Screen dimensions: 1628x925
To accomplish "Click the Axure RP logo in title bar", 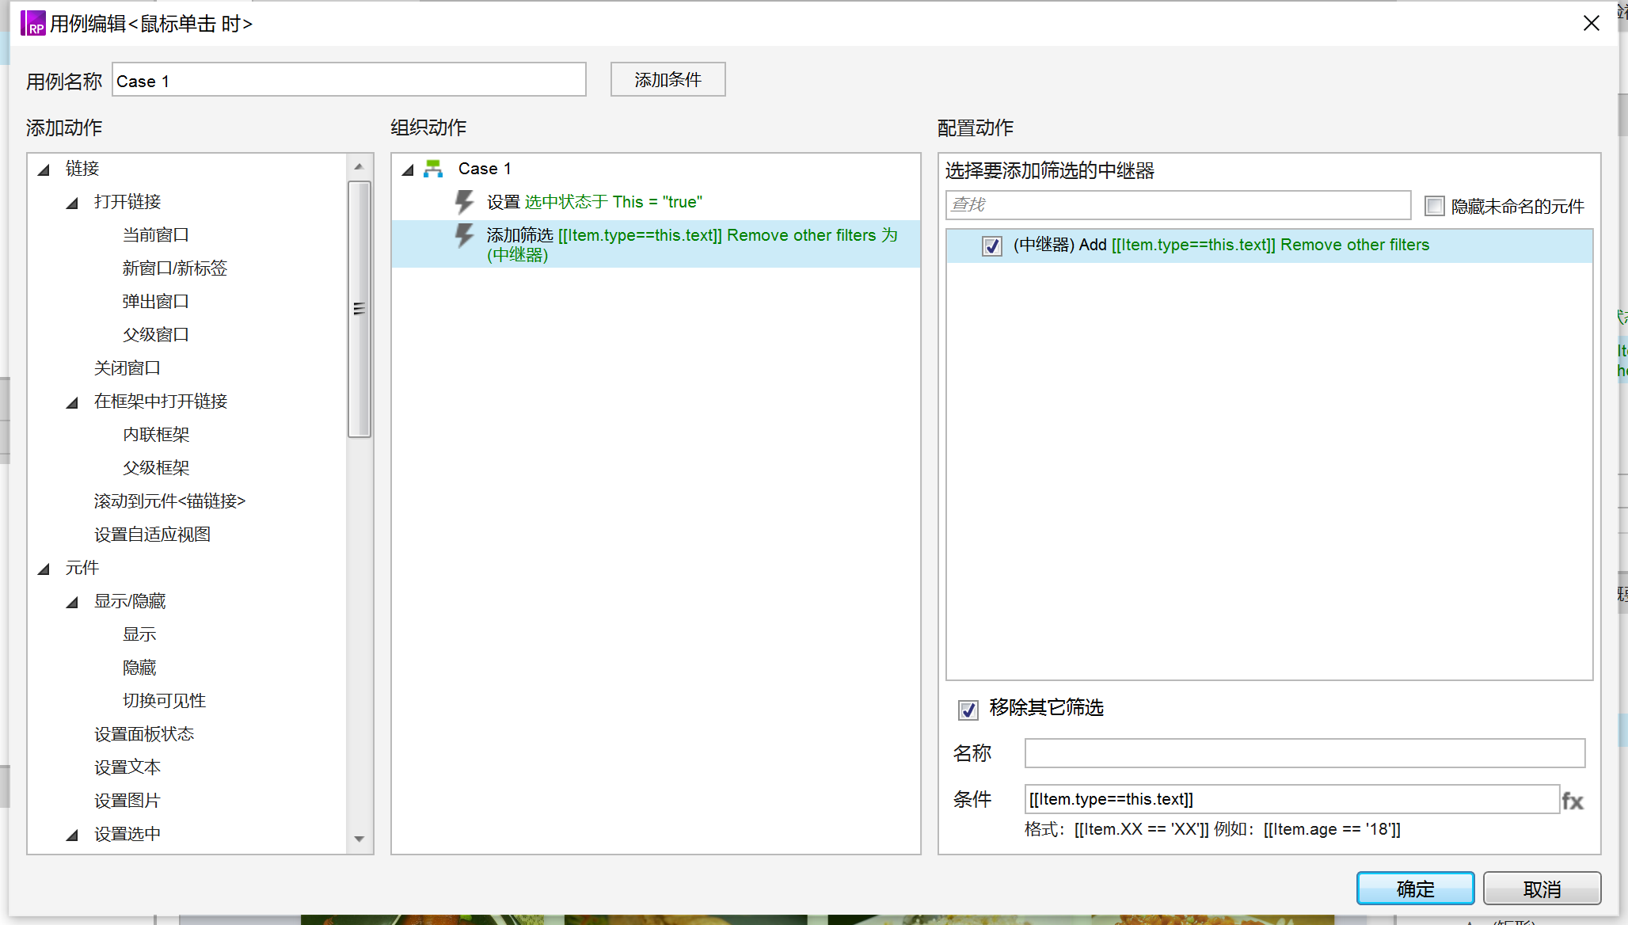I will 33,23.
